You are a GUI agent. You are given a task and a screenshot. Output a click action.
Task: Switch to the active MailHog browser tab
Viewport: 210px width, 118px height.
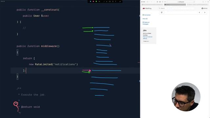pyautogui.click(x=175, y=5)
